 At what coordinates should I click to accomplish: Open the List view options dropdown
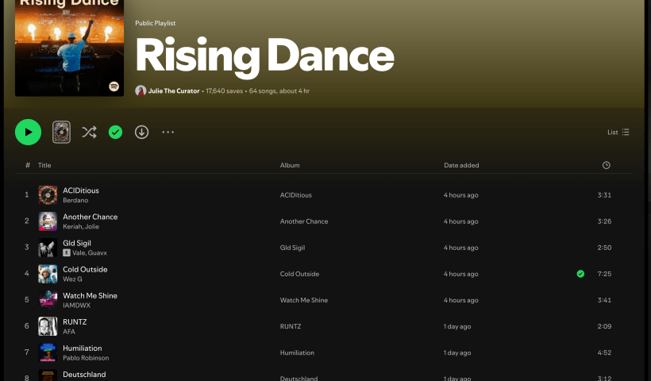point(618,133)
